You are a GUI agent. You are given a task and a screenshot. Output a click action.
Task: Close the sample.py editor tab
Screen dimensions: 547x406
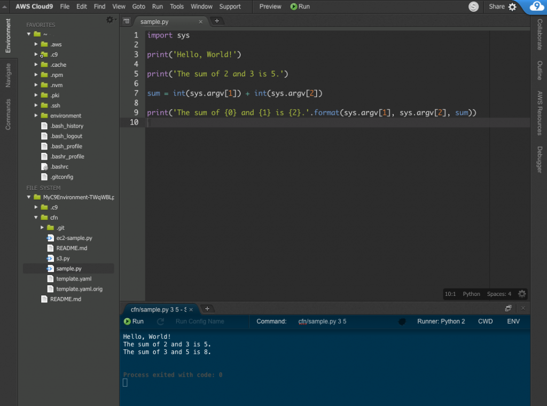pos(201,22)
